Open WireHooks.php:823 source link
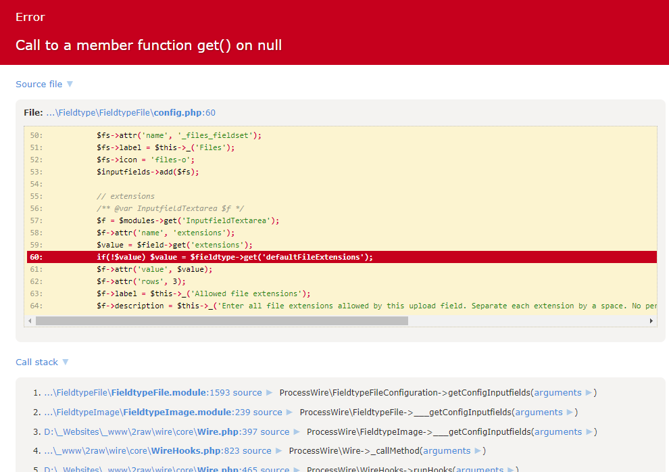The height and width of the screenshot is (472, 669). tap(157, 450)
